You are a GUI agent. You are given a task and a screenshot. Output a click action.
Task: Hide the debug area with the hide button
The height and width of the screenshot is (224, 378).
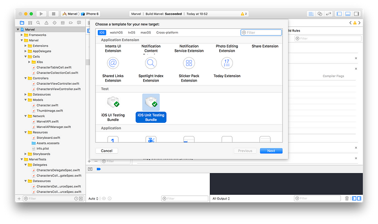(x=90, y=169)
